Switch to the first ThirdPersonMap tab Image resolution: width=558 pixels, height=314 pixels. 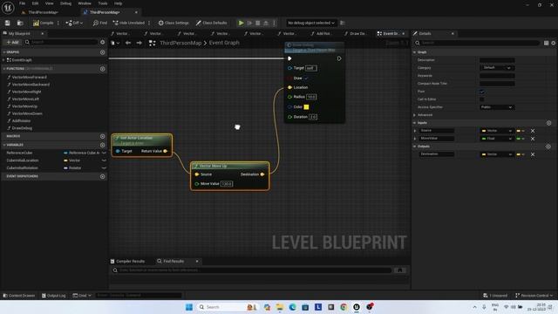tap(43, 12)
